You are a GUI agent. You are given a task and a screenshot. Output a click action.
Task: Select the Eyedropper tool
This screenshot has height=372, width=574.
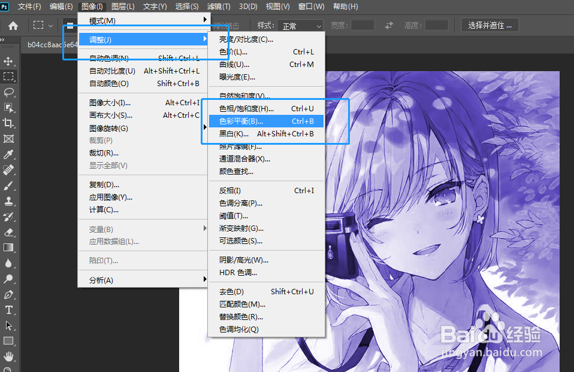[8, 154]
